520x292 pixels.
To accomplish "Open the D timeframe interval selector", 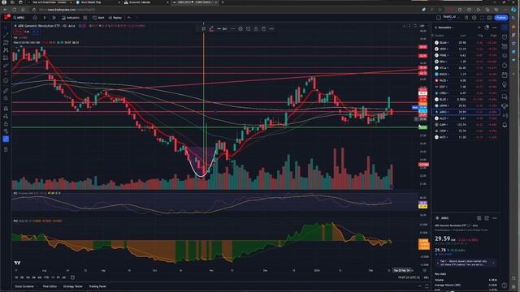I will coord(45,18).
